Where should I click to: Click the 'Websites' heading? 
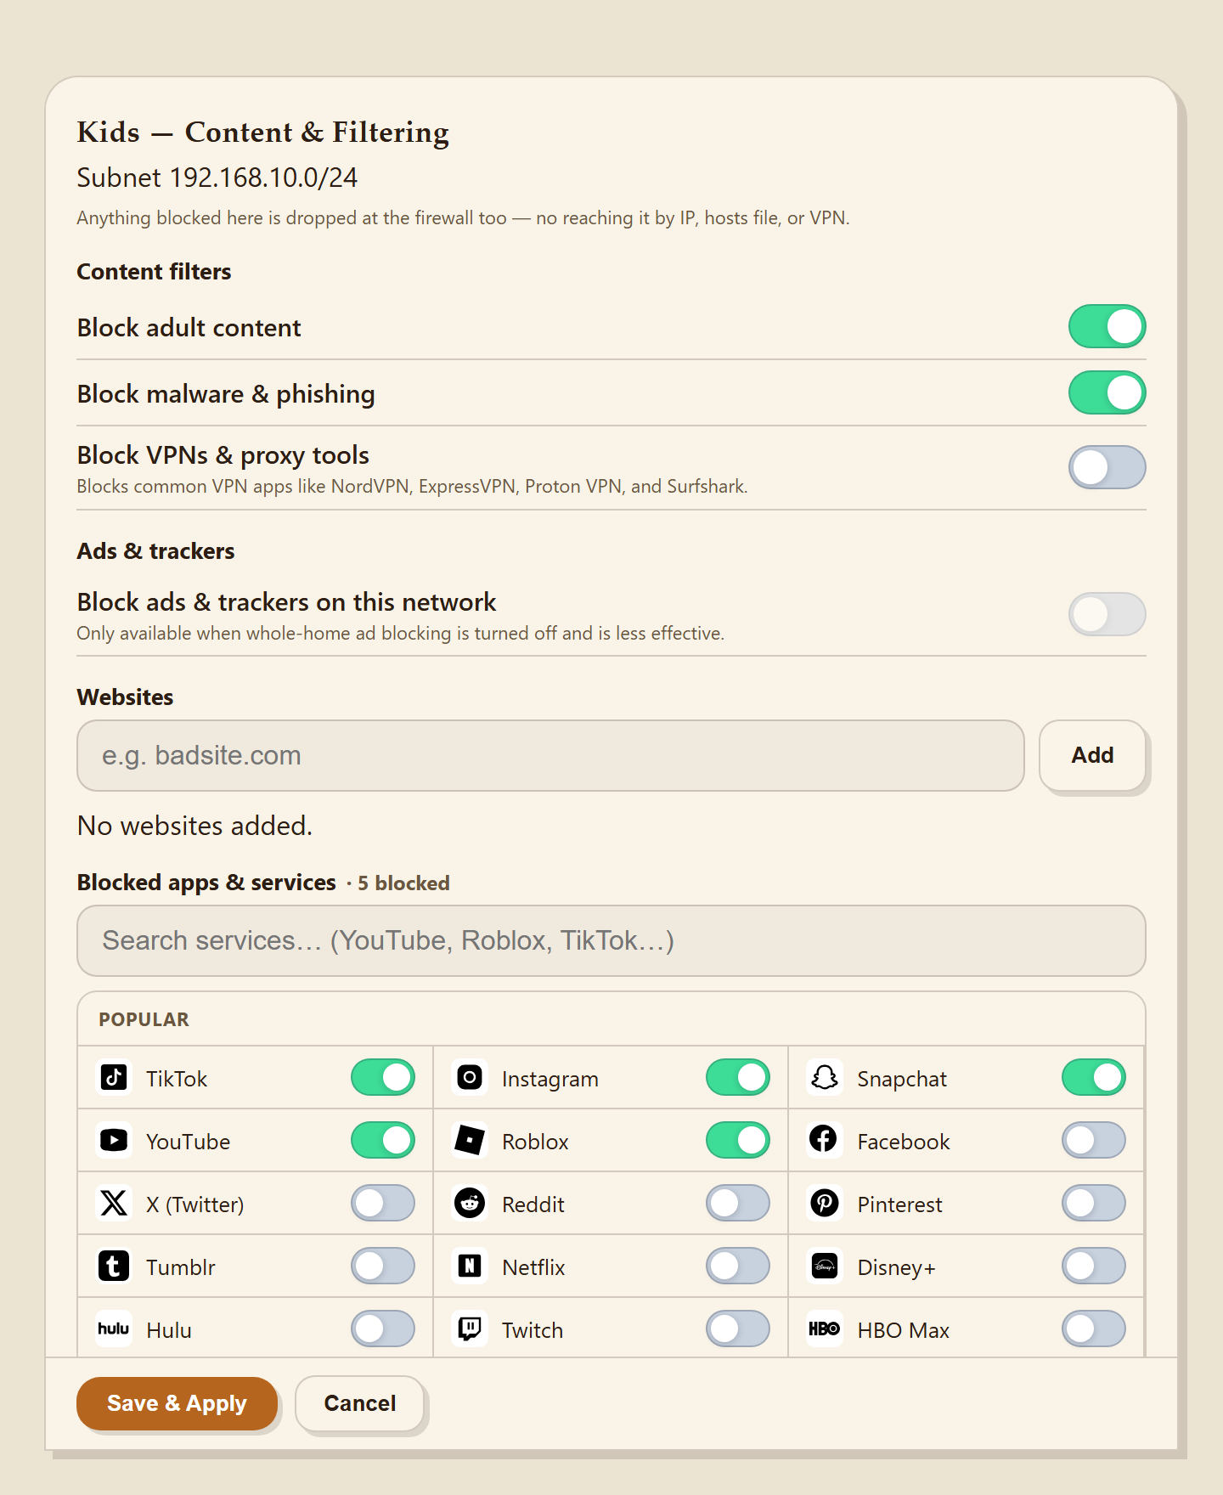click(125, 697)
